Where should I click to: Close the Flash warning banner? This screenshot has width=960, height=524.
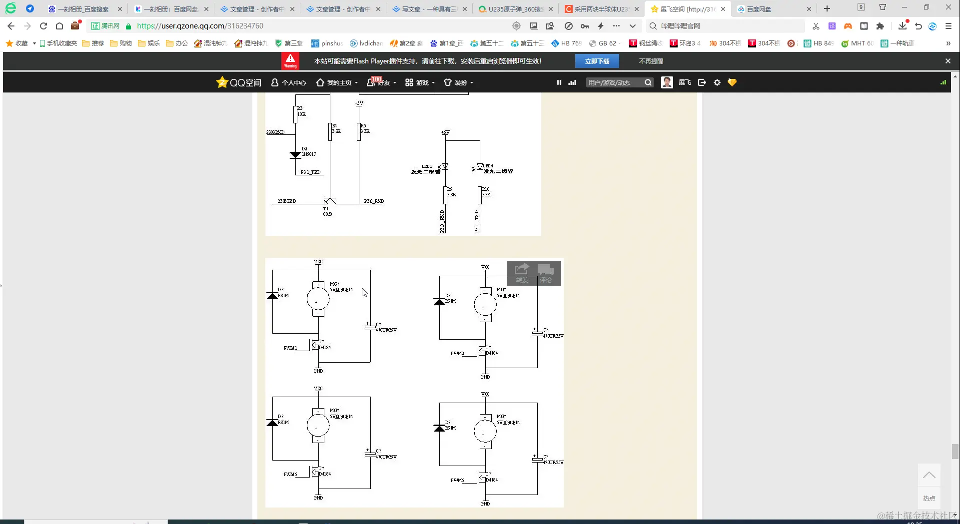pyautogui.click(x=948, y=61)
